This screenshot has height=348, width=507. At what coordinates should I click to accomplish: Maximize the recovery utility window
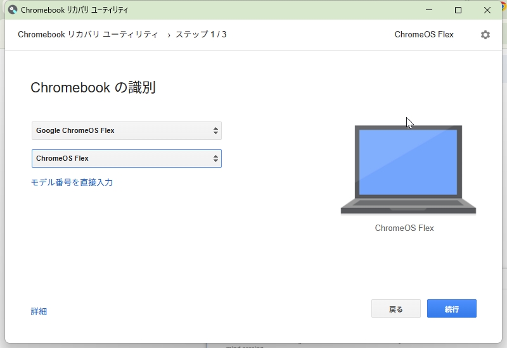tap(458, 10)
